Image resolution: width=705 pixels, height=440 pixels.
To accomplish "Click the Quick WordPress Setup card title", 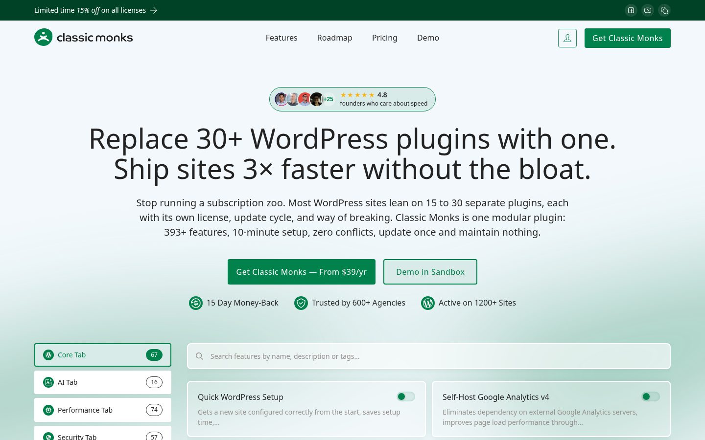I will click(x=240, y=397).
